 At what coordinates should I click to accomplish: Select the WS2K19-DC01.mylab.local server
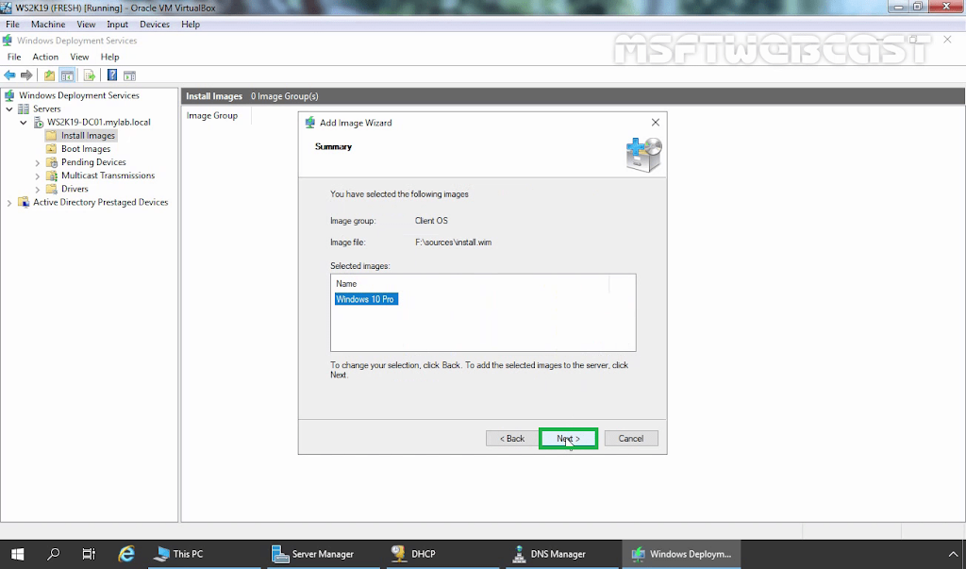click(98, 122)
